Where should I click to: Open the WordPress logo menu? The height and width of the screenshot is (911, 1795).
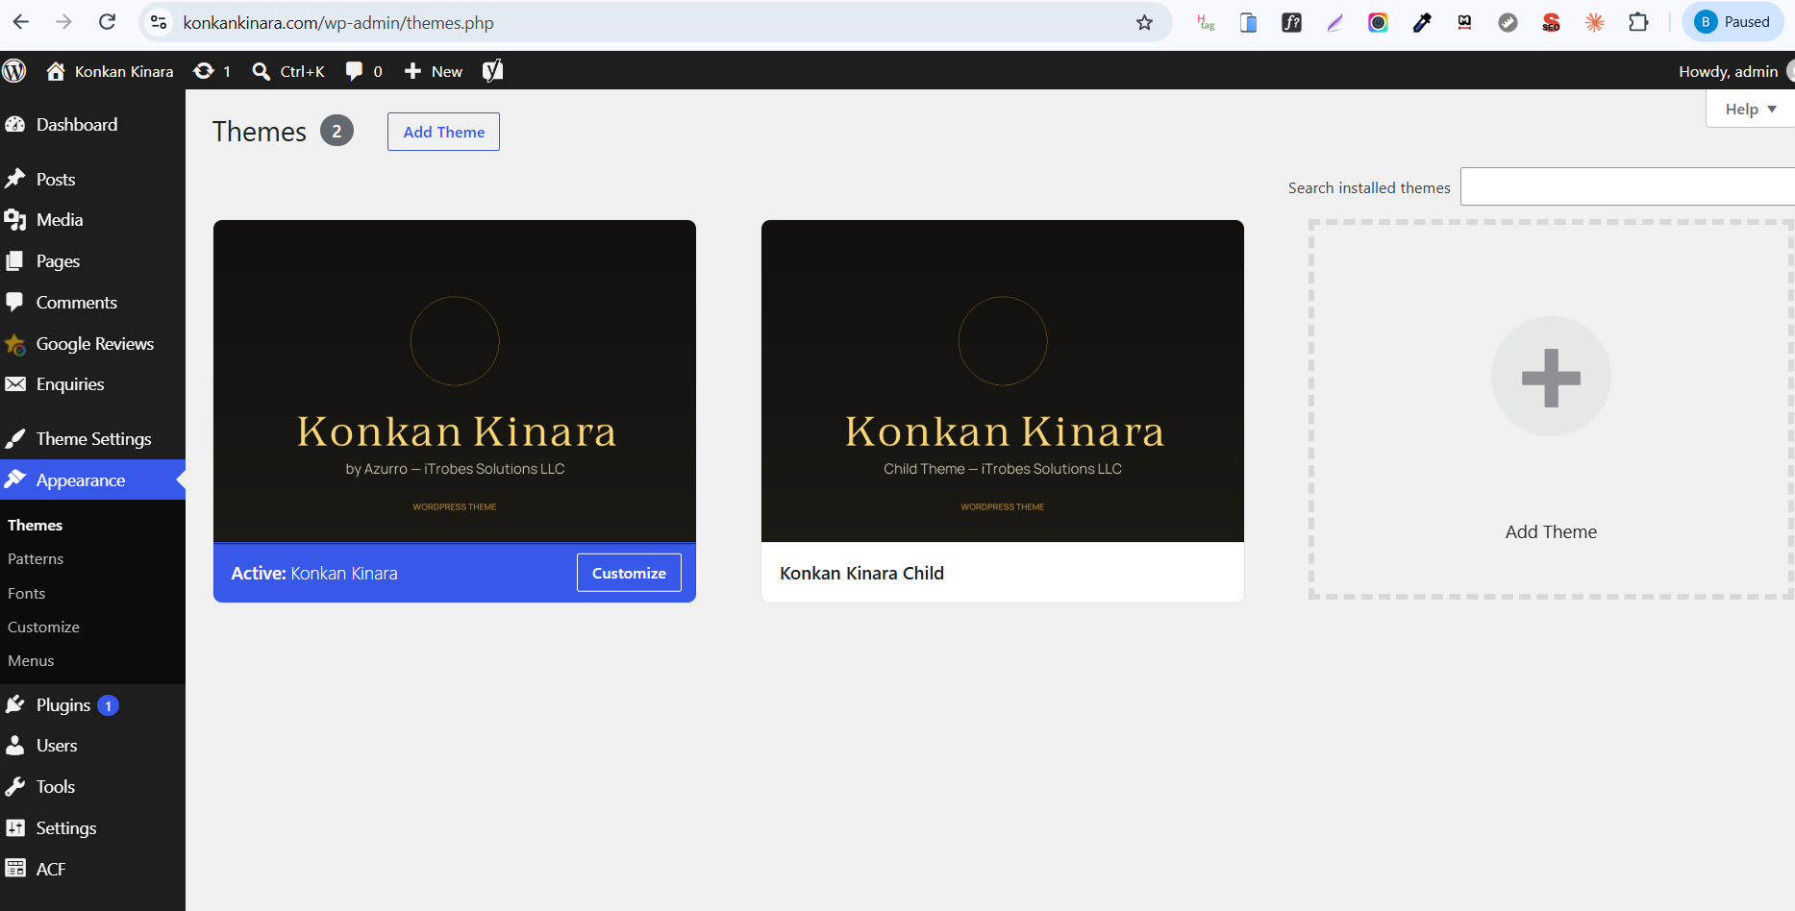coord(14,71)
